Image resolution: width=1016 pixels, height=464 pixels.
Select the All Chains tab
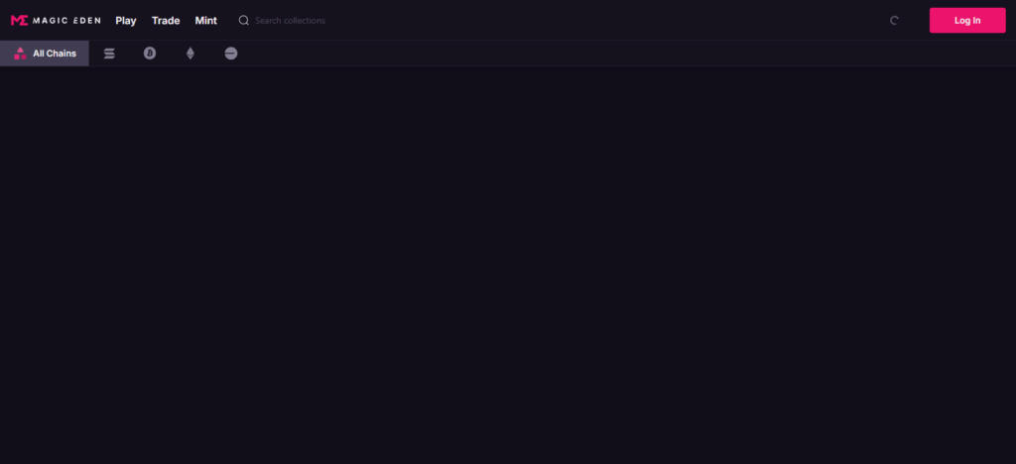click(45, 54)
